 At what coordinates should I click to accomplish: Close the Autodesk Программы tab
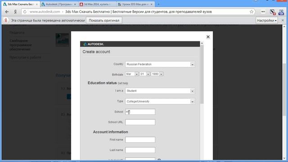click(x=75, y=4)
